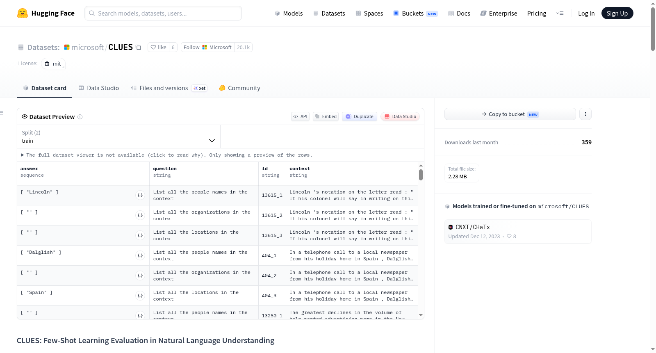Viewport: 656px width, 353px height.
Task: Click the Log In link
Action: 586,13
